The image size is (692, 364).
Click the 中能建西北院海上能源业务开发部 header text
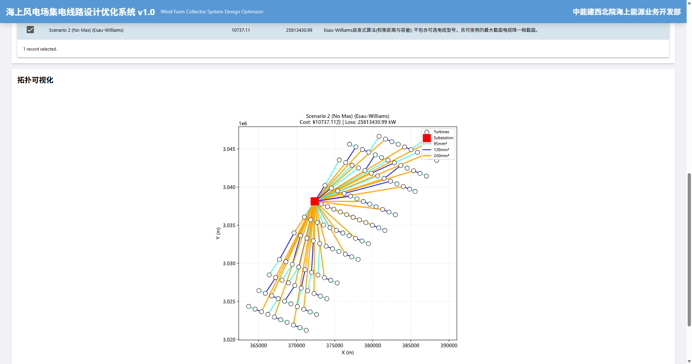point(626,12)
